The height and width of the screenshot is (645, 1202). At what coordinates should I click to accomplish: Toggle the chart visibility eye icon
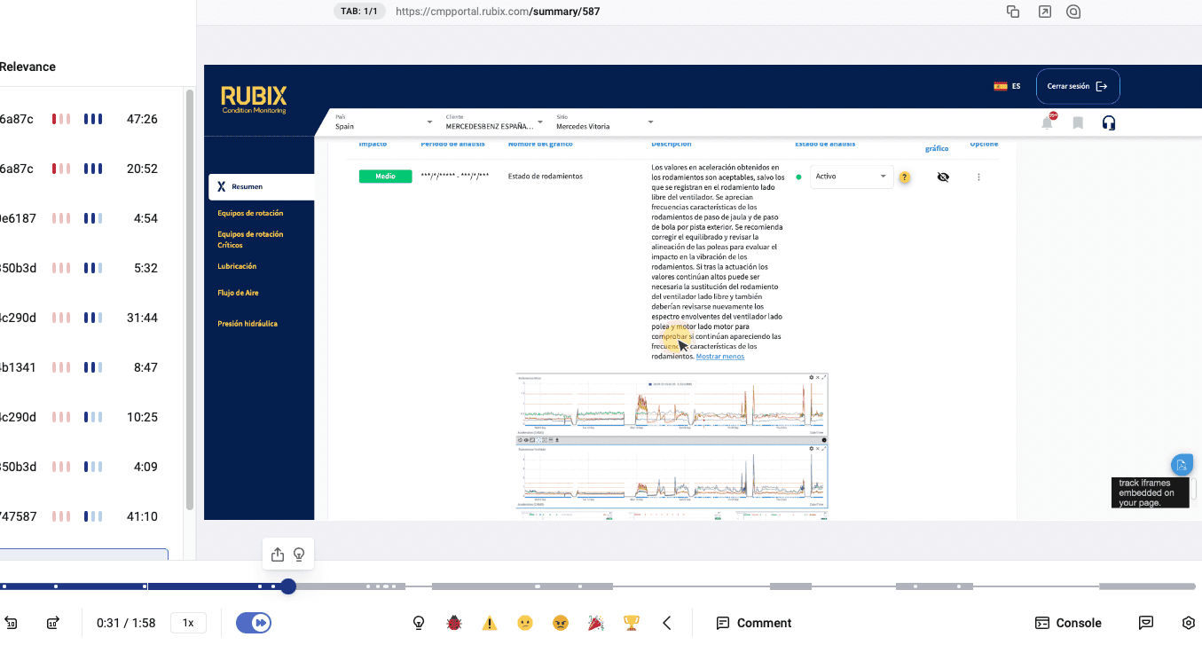[943, 177]
